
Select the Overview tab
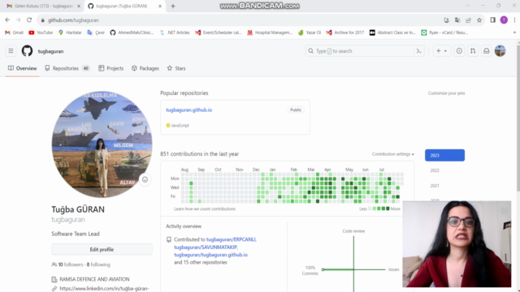(22, 68)
